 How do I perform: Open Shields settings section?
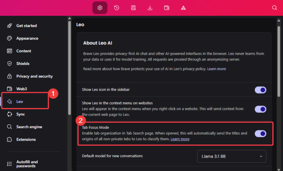pyautogui.click(x=23, y=64)
